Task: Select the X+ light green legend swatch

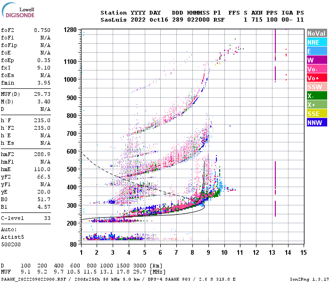Action: coord(317,105)
